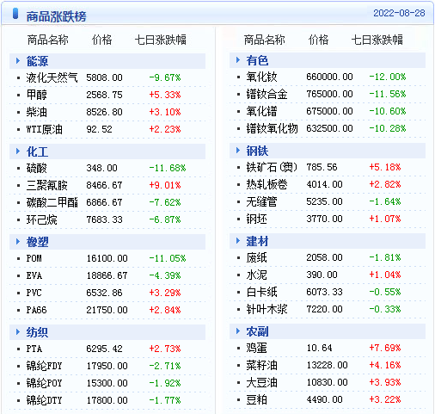
Task: Open the 铁矿石(澳) commodity
Action: (272, 167)
